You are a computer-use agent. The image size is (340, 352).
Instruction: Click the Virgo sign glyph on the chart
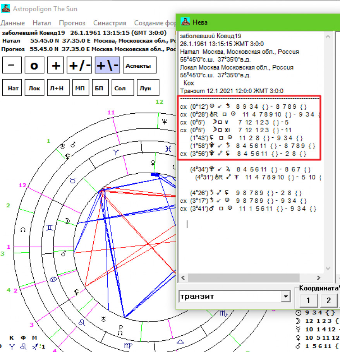point(128,345)
